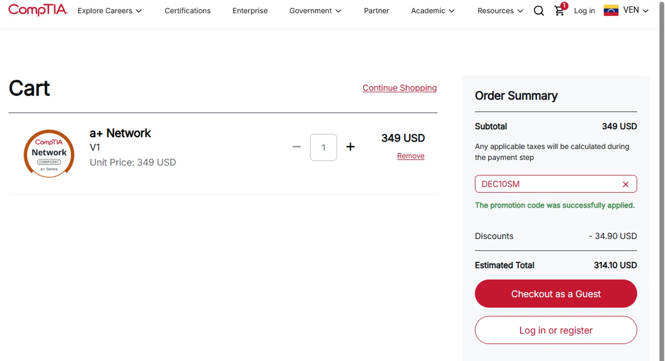
Task: Open the search magnifier icon
Action: point(539,11)
